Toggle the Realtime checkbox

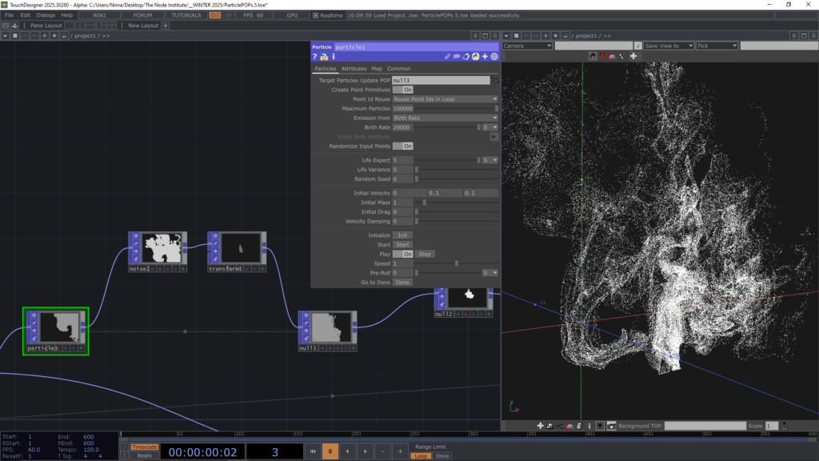[315, 15]
